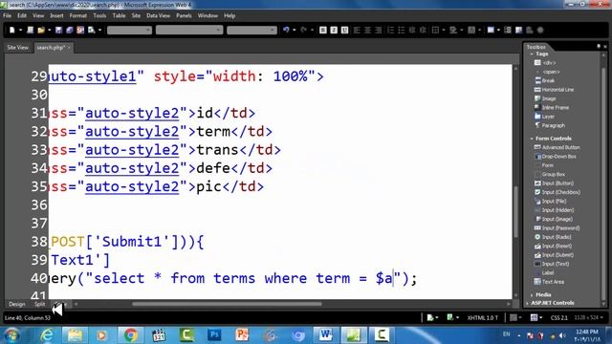Toggle Align Right formatting in toolbar
This screenshot has width=612, height=344.
pyautogui.click(x=378, y=30)
